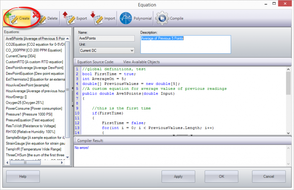294x190 pixels.
Task: Click the Apply button
Action: point(178,177)
